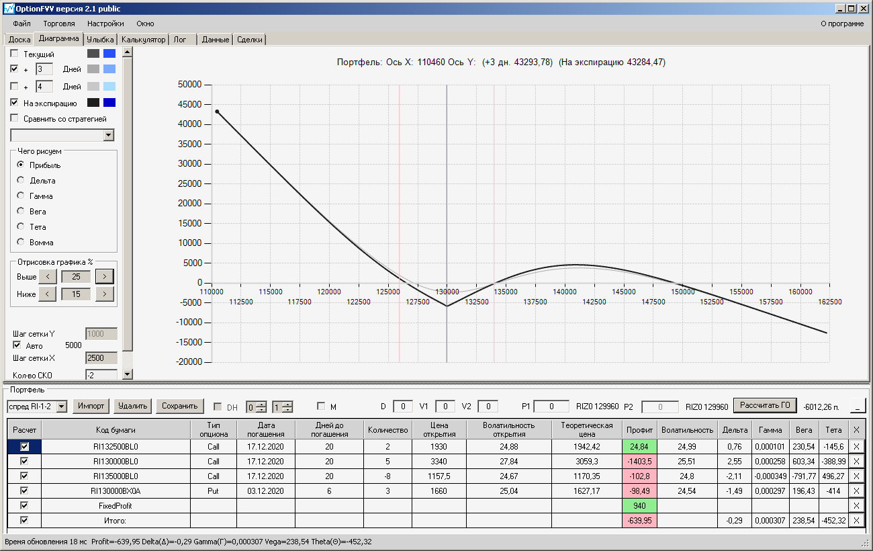The width and height of the screenshot is (873, 551).
Task: Click the Сохранить button
Action: [180, 406]
